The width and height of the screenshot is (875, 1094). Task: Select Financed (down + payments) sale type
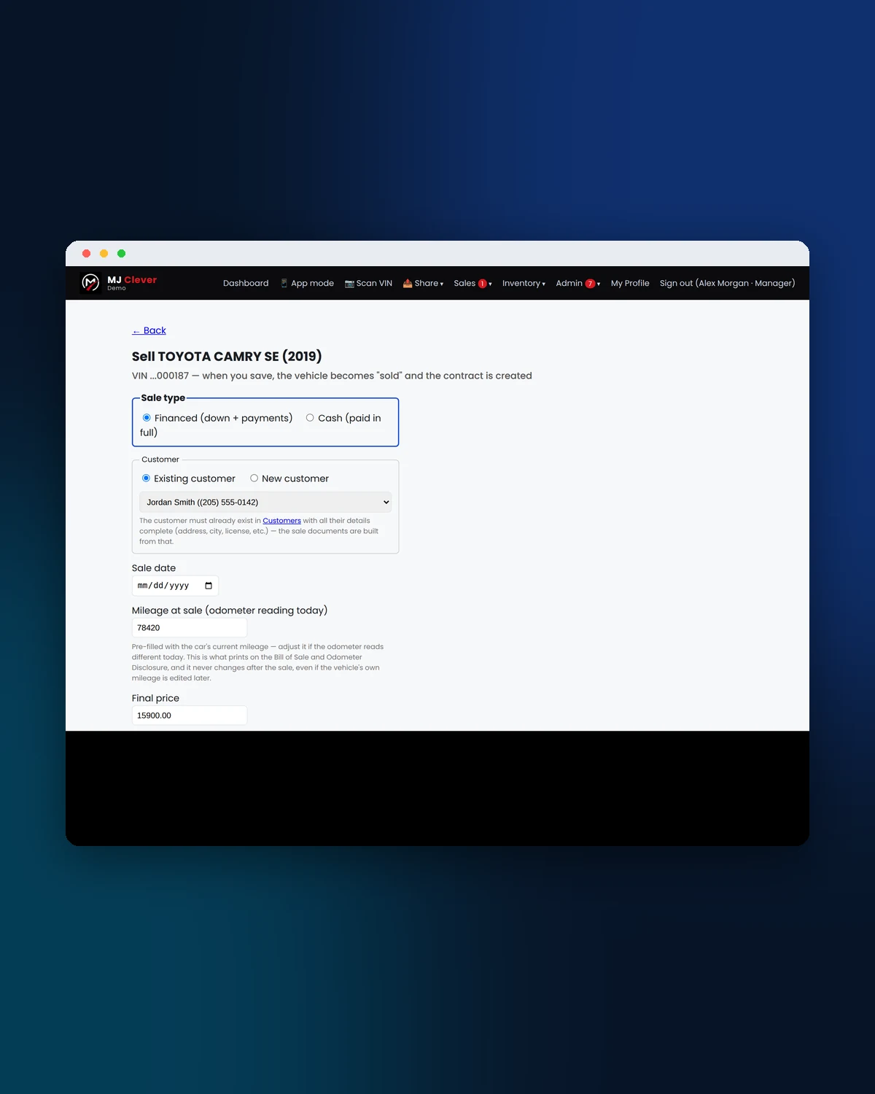coord(147,418)
